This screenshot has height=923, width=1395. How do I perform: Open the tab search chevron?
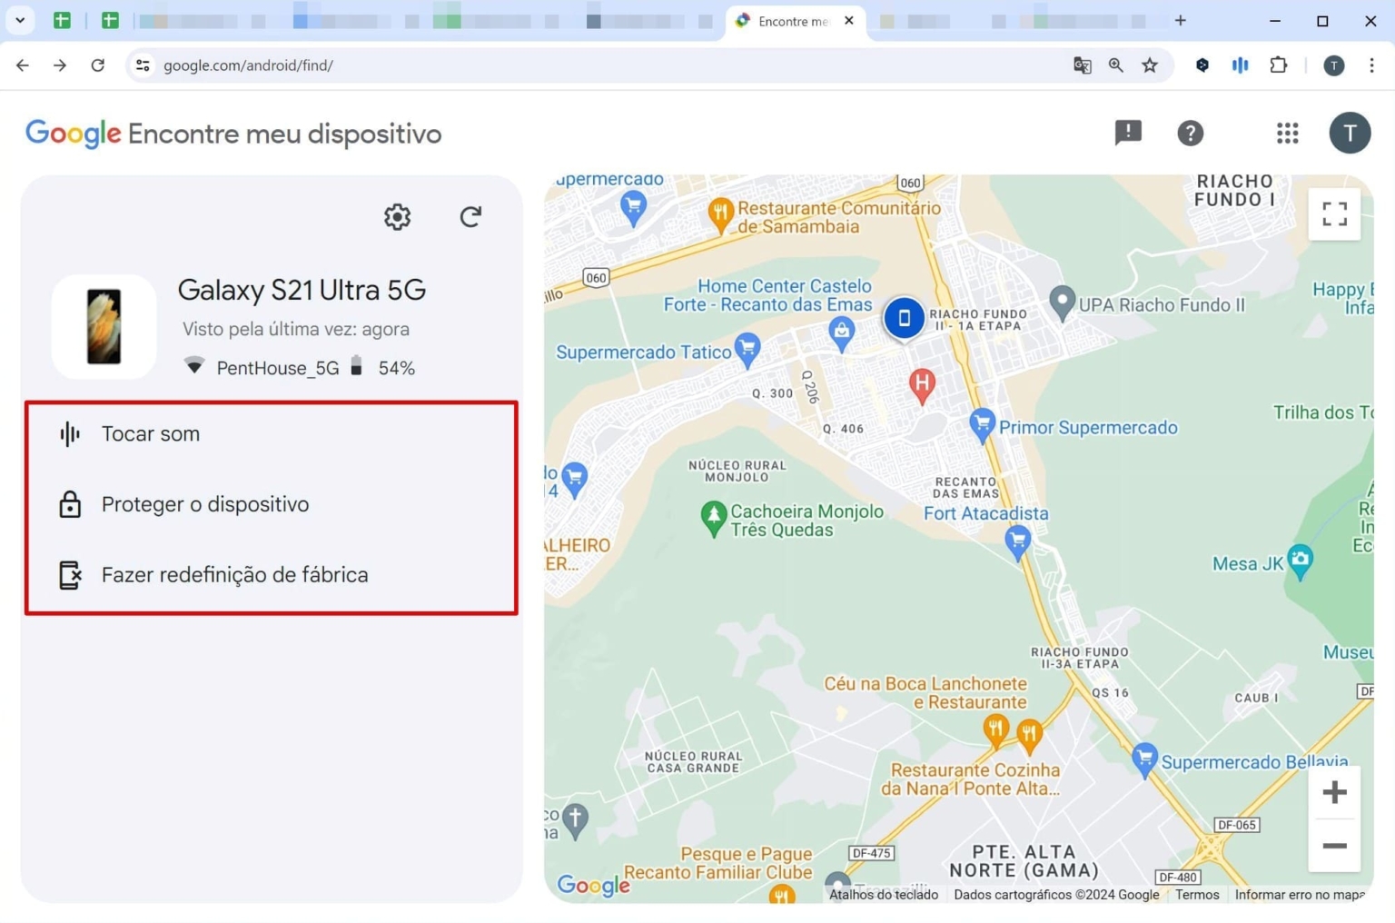point(20,20)
